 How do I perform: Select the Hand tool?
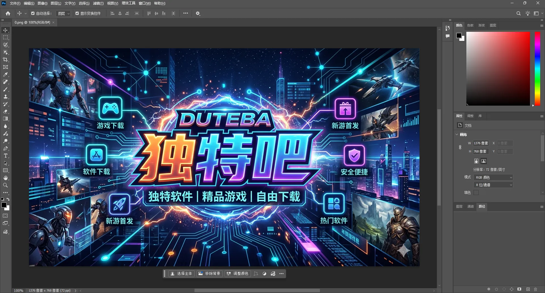click(5, 178)
